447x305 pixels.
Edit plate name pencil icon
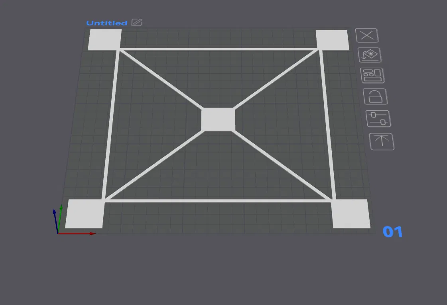[x=137, y=22]
